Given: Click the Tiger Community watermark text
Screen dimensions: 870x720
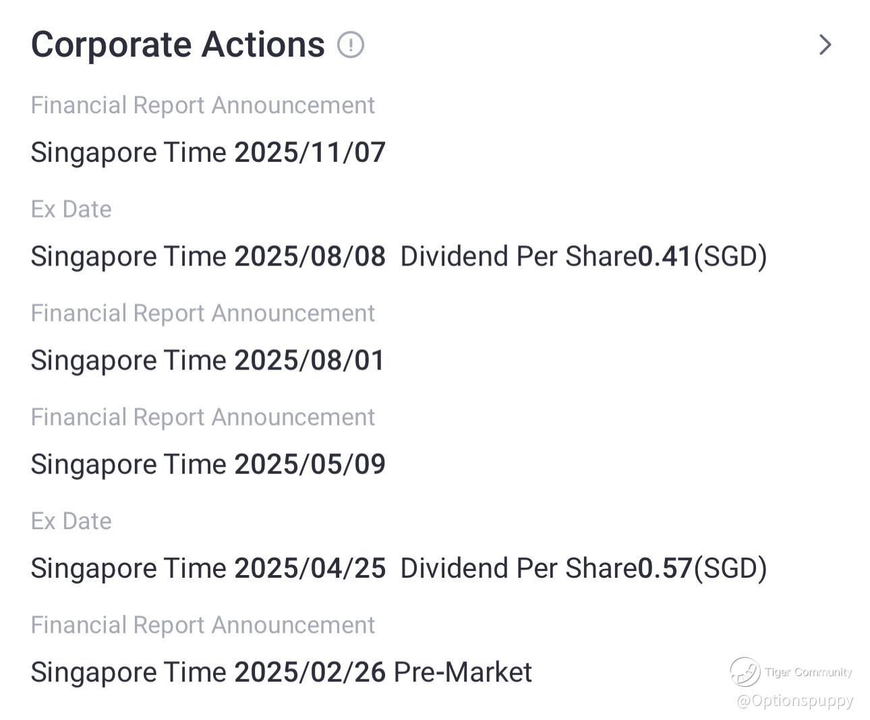Looking at the screenshot, I should (808, 672).
